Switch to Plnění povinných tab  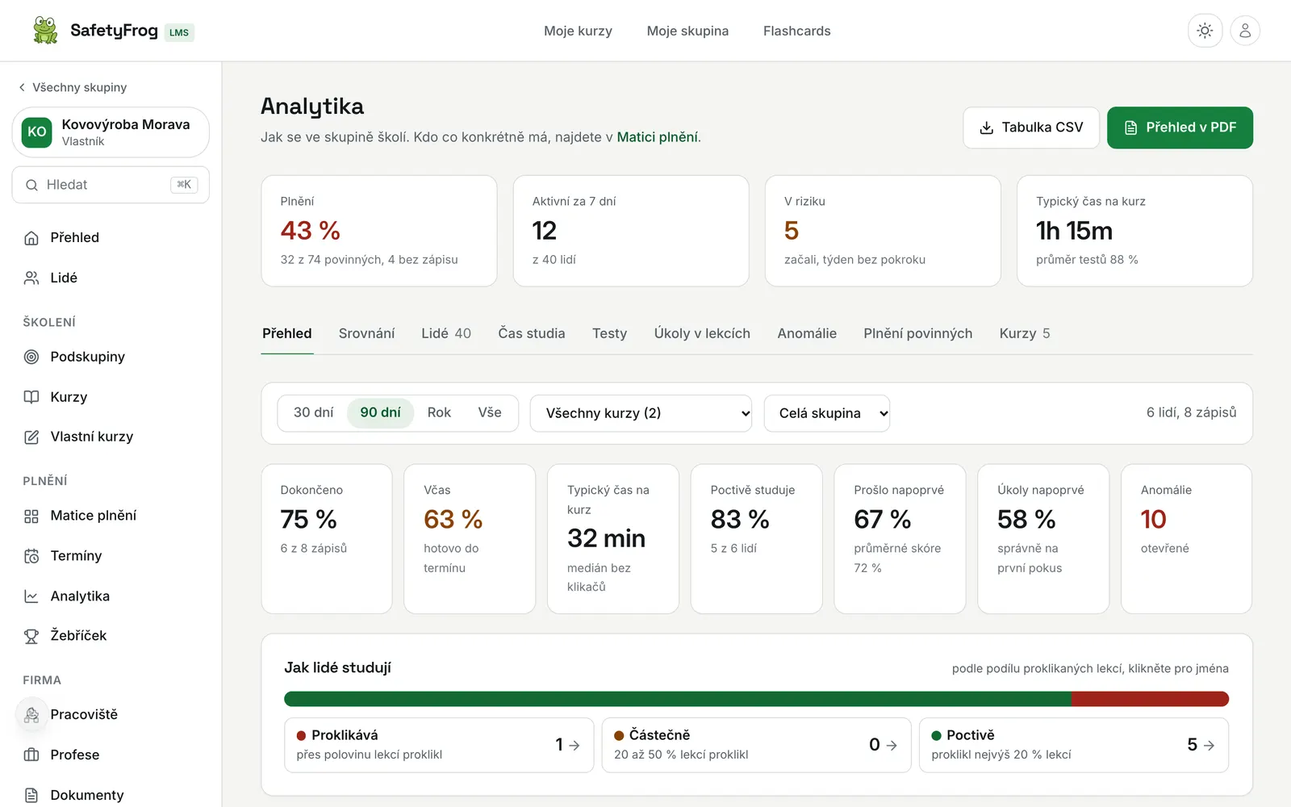tap(917, 333)
